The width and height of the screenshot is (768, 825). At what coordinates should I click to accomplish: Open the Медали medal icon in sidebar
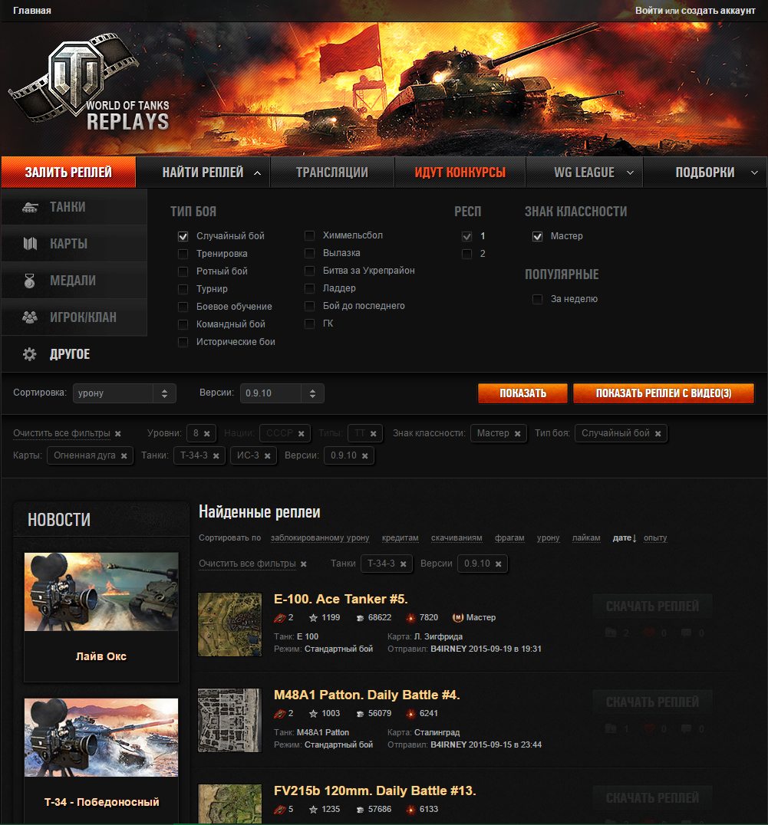pos(30,281)
